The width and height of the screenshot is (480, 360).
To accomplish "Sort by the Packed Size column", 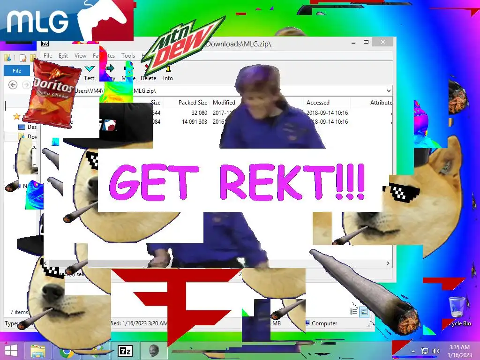I will pyautogui.click(x=193, y=103).
